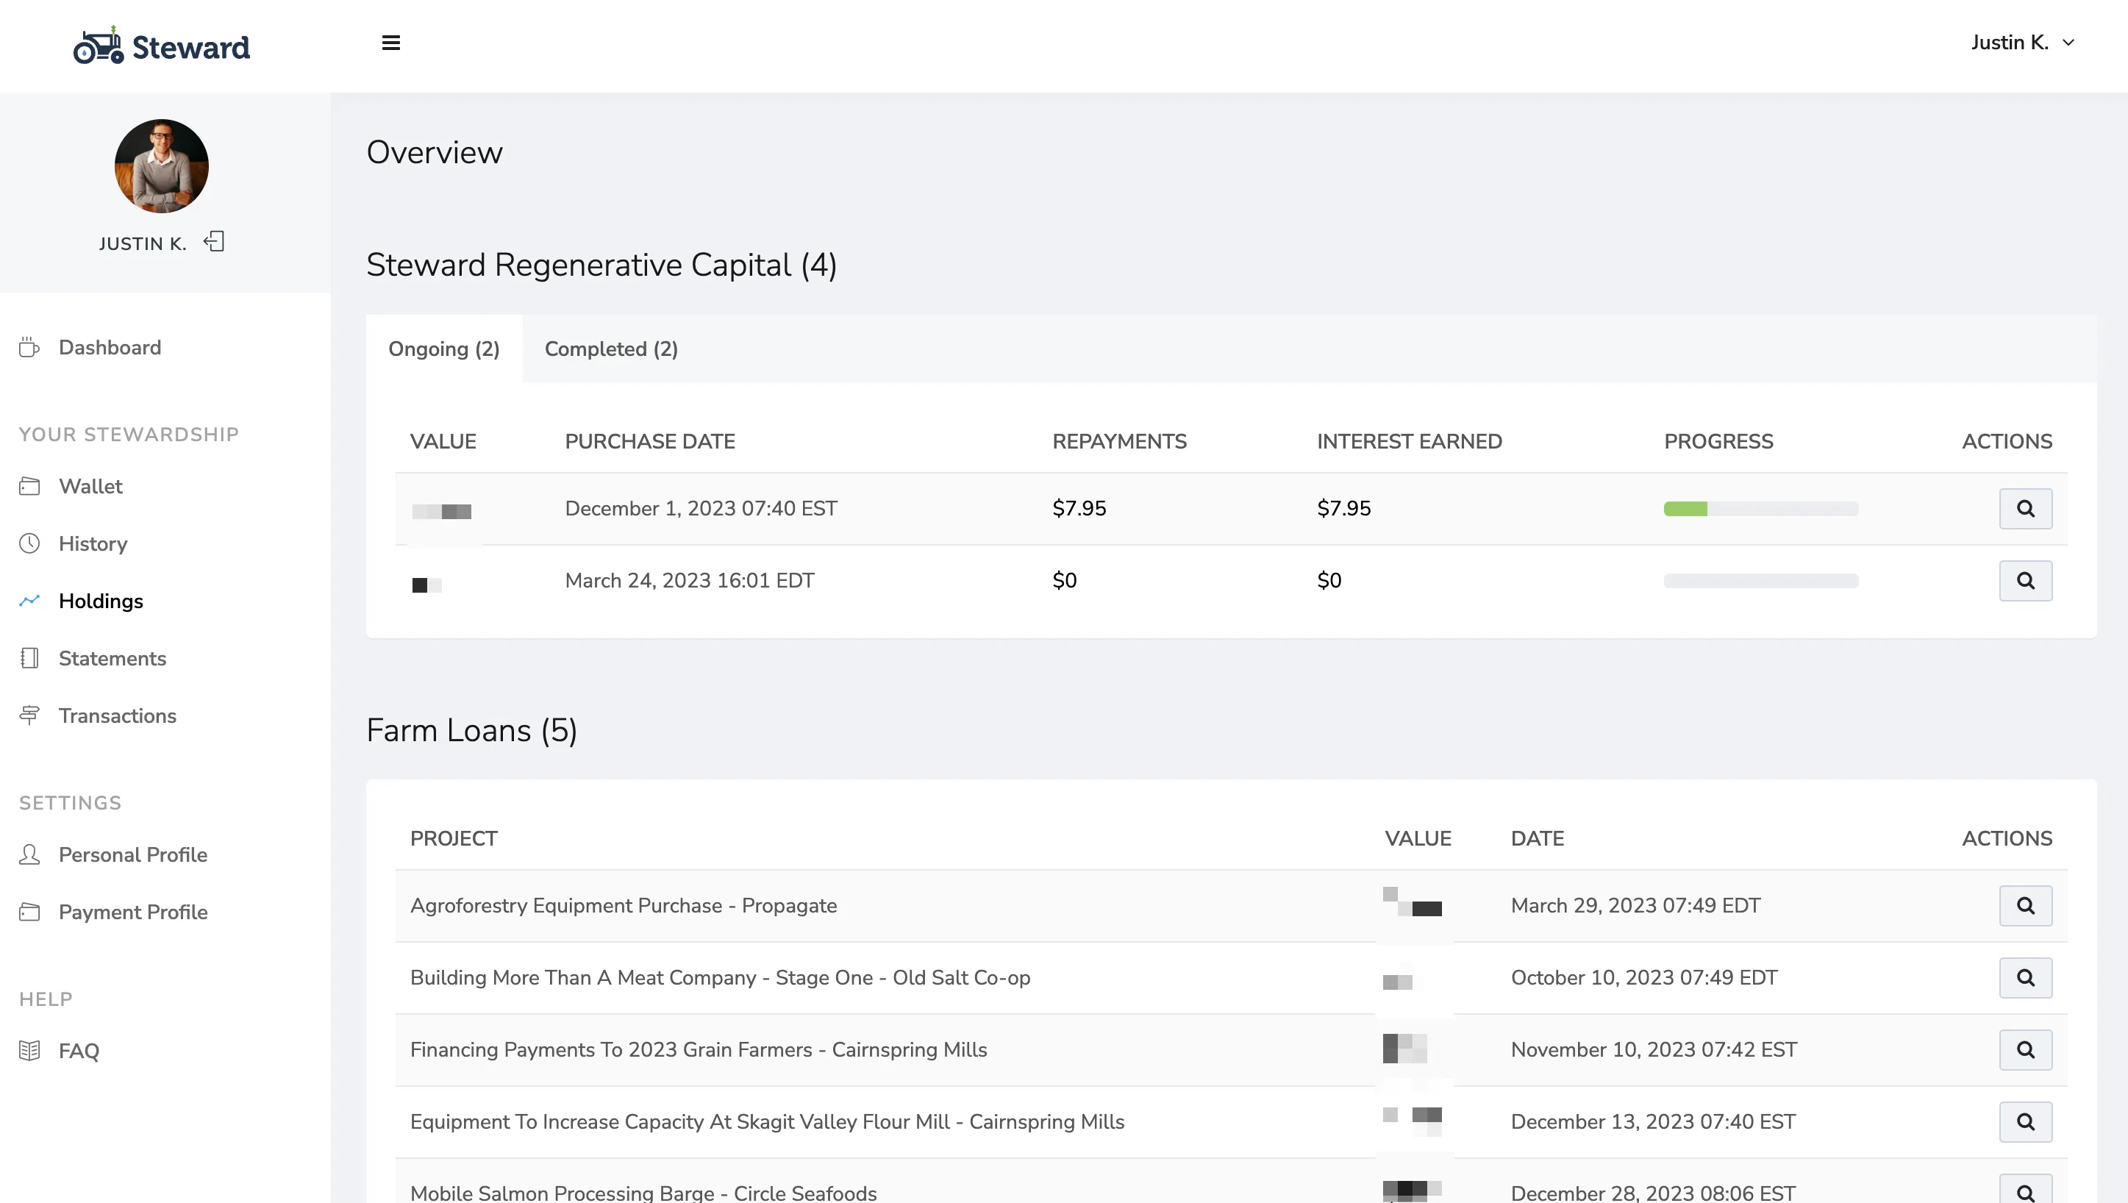Click March 29, 2023 07:49 EDT date
The image size is (2128, 1203).
(x=1635, y=905)
